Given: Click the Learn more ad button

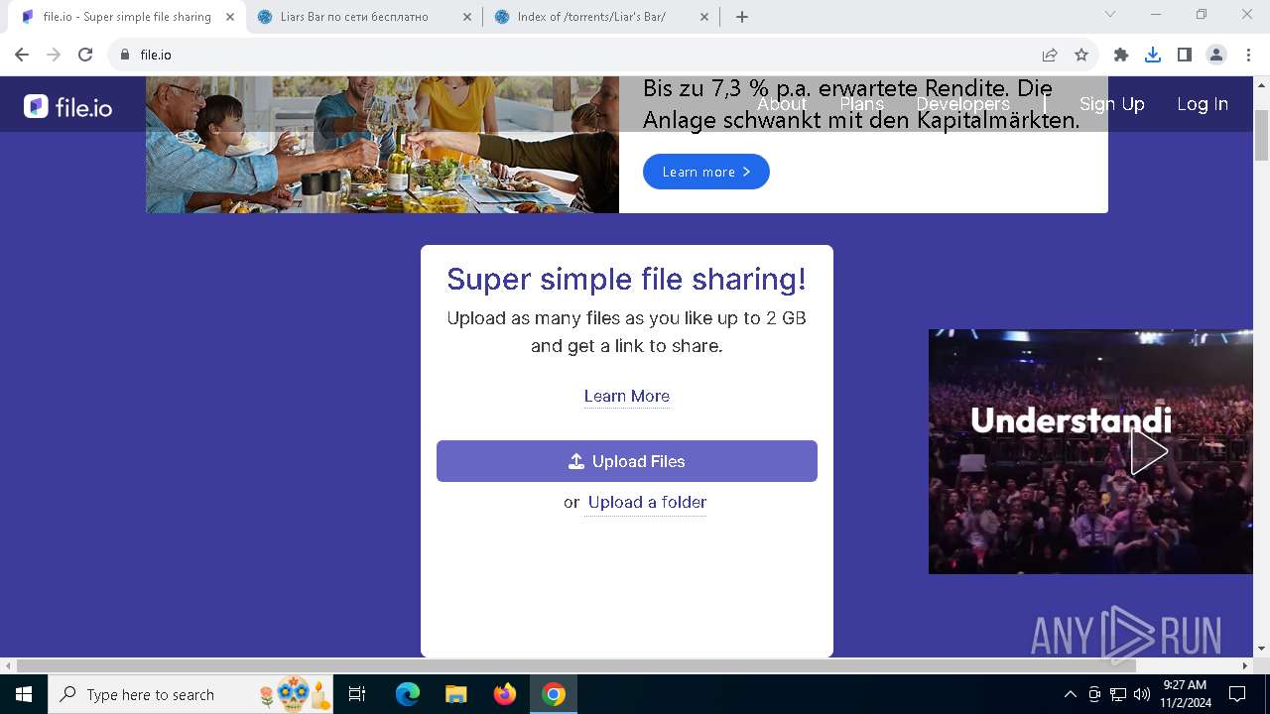Looking at the screenshot, I should 706,172.
